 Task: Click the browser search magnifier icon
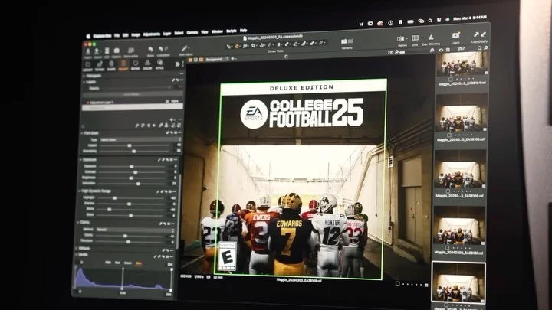479,48
